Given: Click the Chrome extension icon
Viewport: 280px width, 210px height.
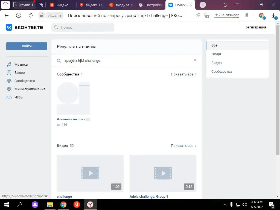Looking at the screenshot, I should click(262, 16).
